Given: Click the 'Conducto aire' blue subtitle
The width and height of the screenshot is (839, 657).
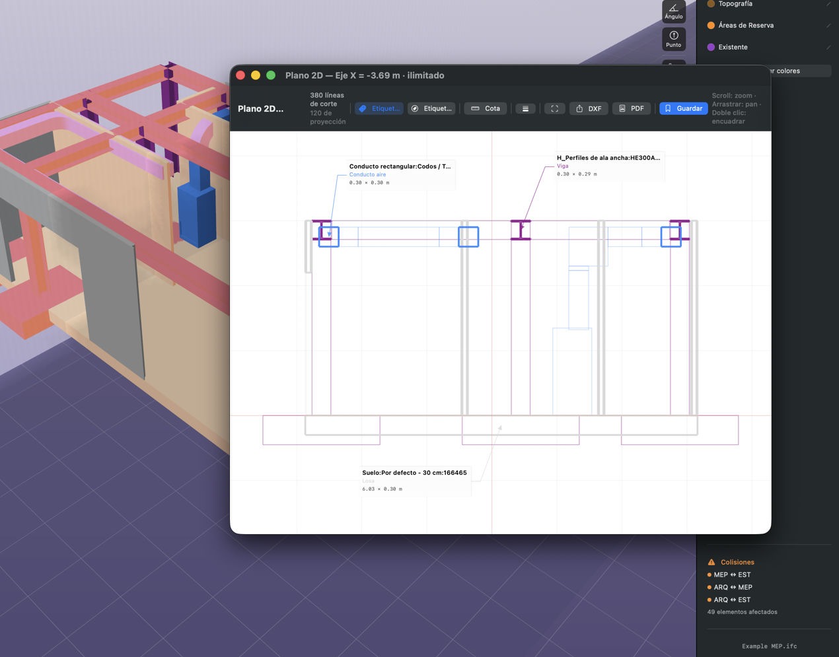Looking at the screenshot, I should [367, 174].
